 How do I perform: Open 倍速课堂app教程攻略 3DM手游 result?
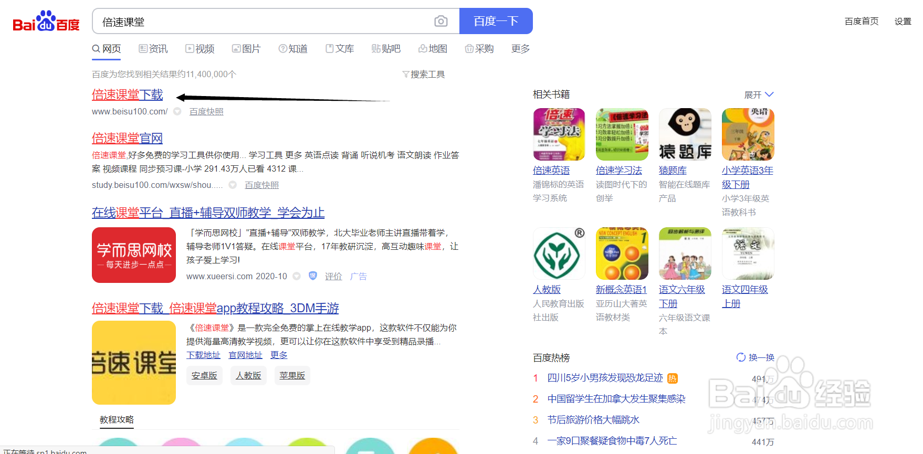point(215,308)
